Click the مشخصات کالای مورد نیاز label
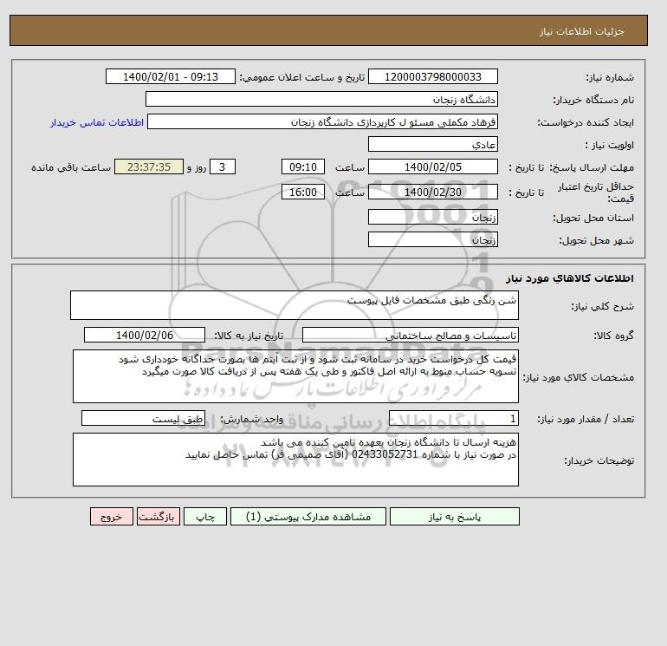This screenshot has height=646, width=667. click(578, 377)
